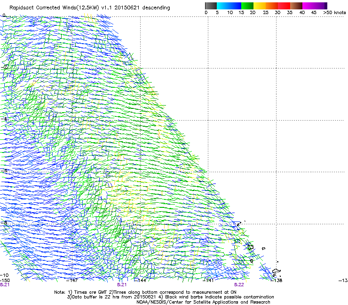The height and width of the screenshot is (305, 348).
Task: Click the '8:22' purple time label
Action: [239, 285]
